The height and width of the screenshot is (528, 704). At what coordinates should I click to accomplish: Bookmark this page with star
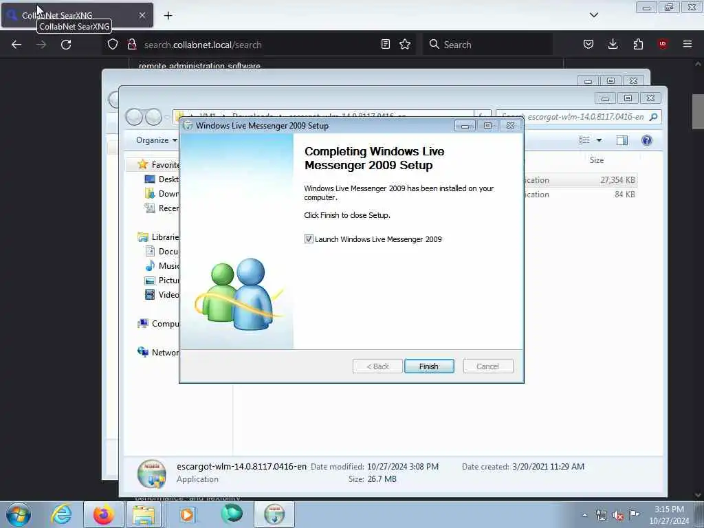[405, 44]
